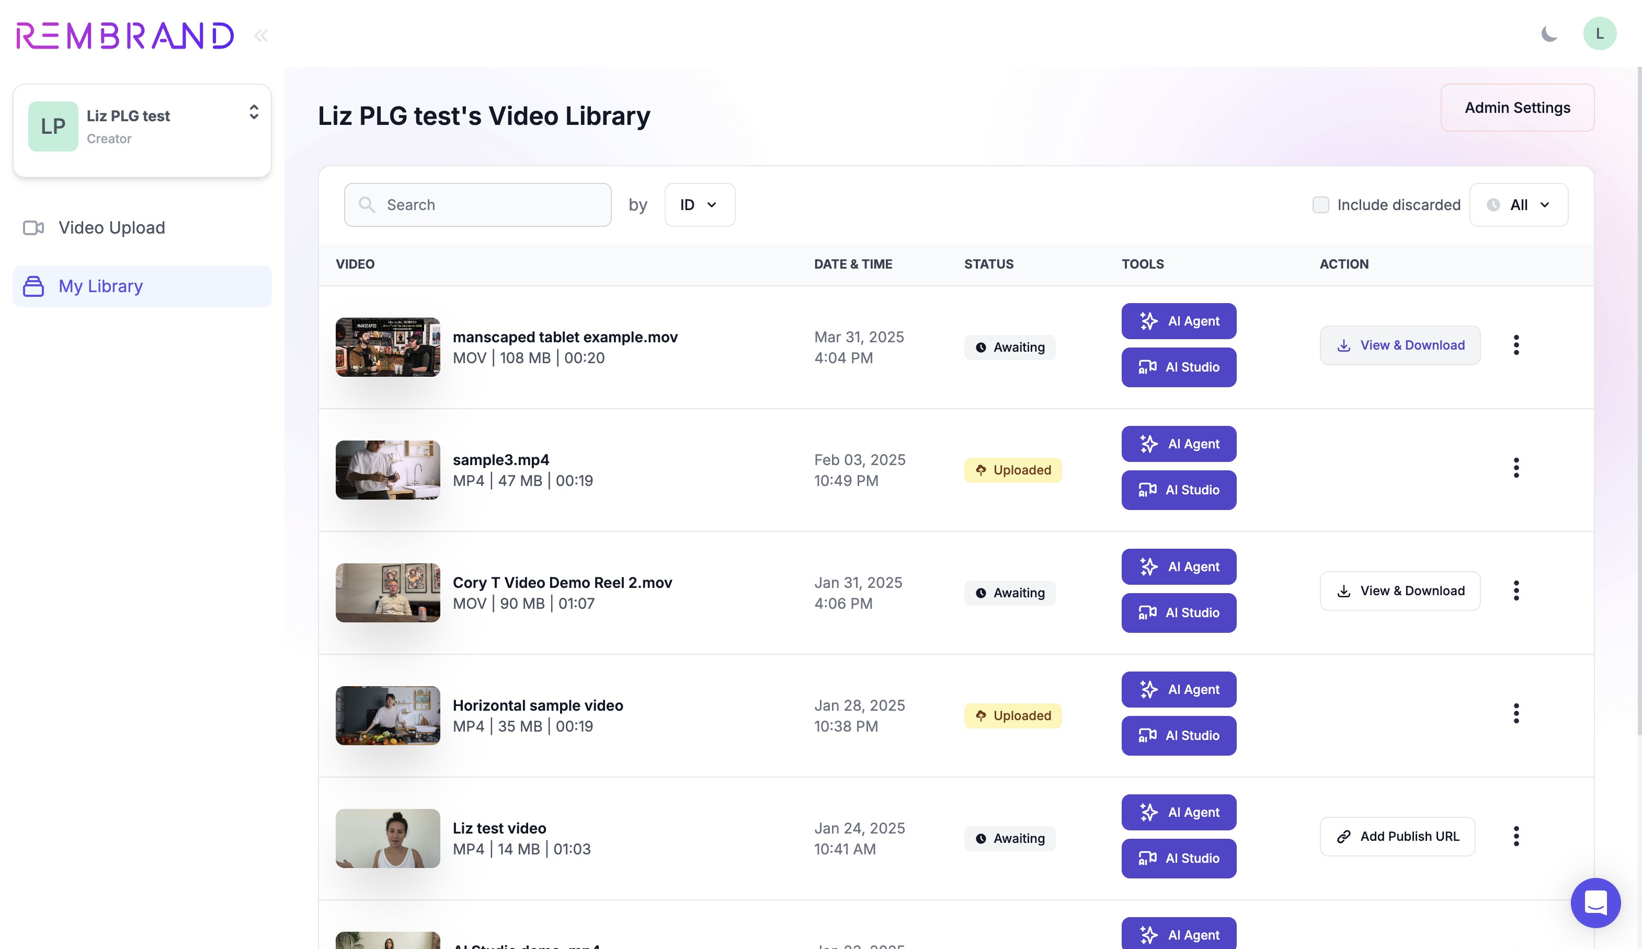Viewport: 1642px width, 949px height.
Task: Click the DATE & TIME column header
Action: [853, 264]
